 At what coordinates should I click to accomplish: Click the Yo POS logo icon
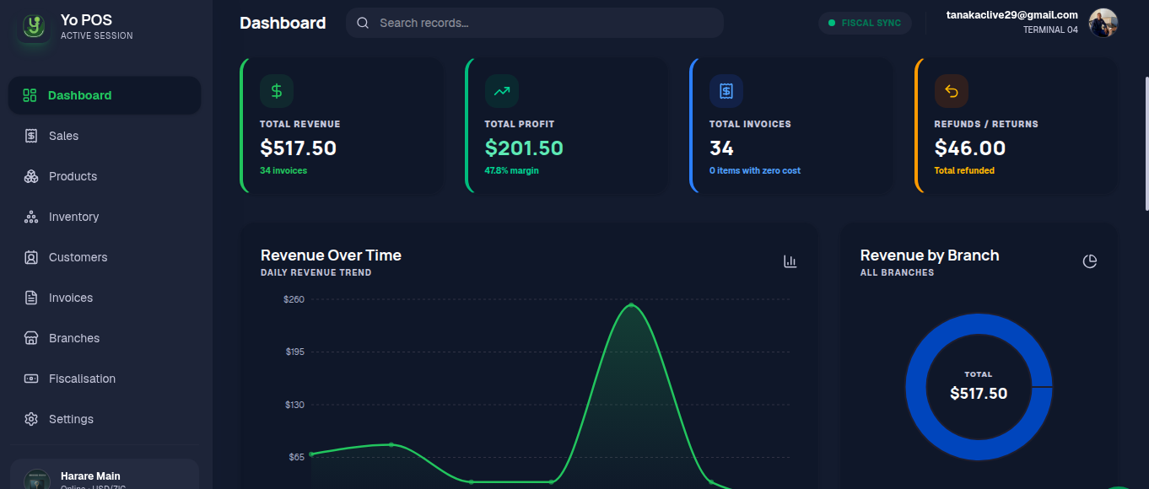tap(33, 26)
